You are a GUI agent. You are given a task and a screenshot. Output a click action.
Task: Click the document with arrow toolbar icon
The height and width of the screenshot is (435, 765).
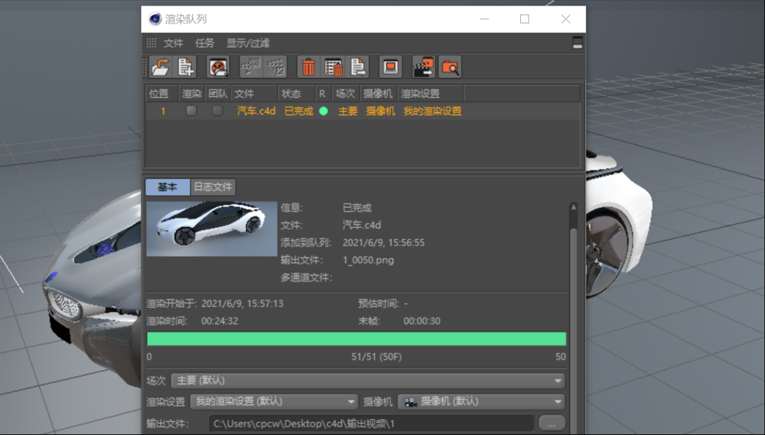(359, 67)
